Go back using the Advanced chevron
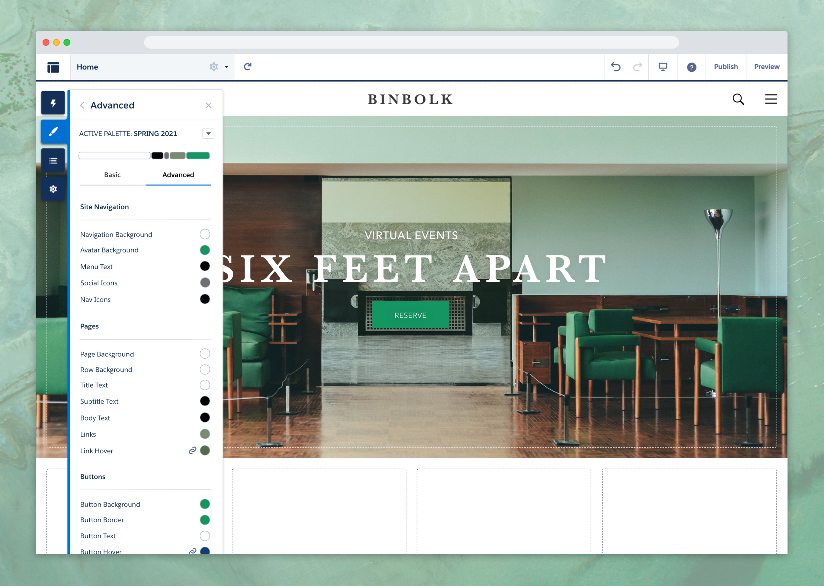Image resolution: width=824 pixels, height=586 pixels. pyautogui.click(x=82, y=105)
